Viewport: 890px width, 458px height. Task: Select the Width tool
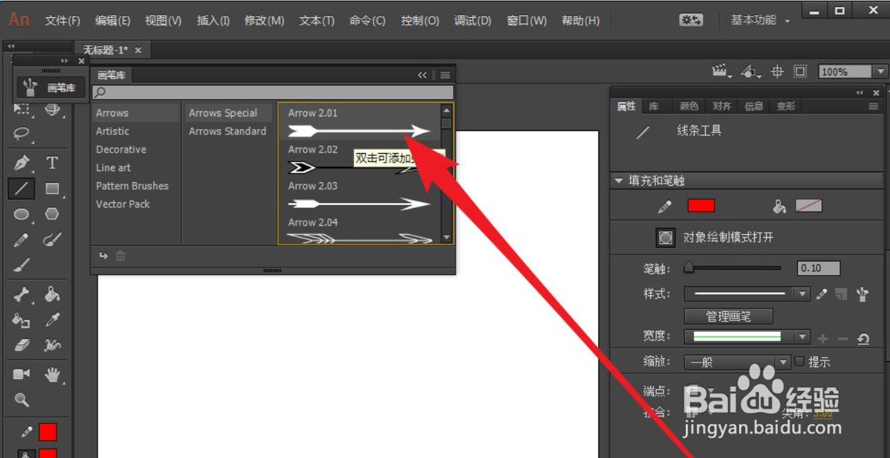[x=52, y=345]
